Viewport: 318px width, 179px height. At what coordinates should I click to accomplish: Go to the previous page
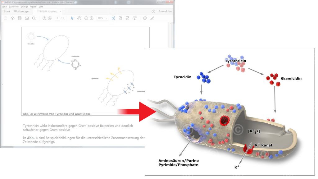click(44, 18)
